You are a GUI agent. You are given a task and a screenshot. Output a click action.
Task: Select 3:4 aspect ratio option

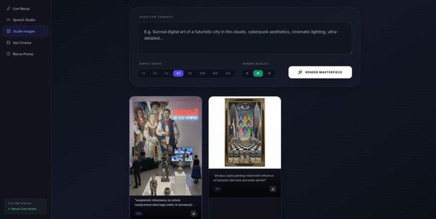(x=178, y=74)
